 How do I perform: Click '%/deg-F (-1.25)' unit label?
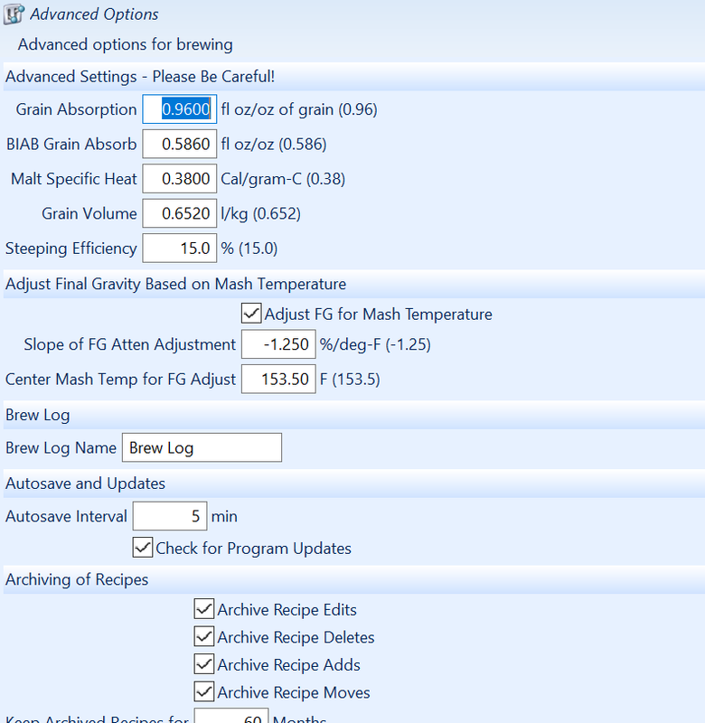(375, 344)
